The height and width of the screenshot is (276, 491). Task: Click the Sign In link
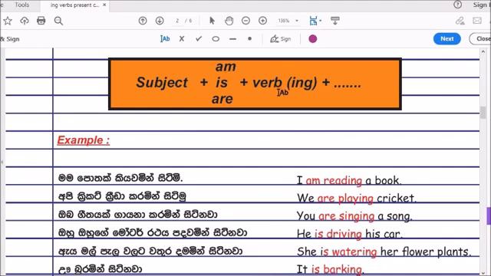(481, 5)
